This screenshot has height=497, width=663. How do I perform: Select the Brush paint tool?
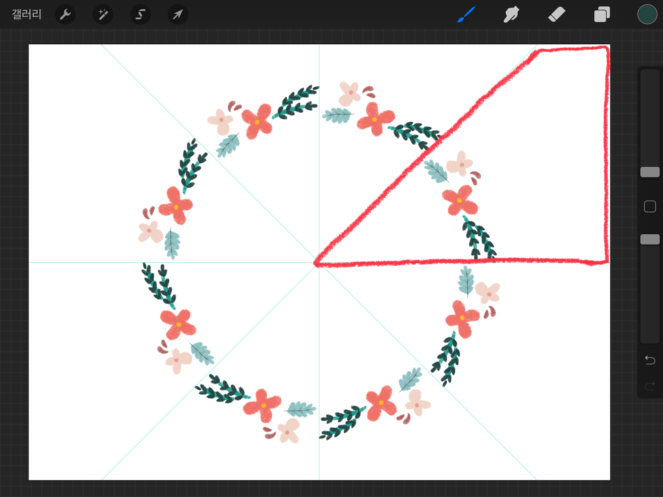[x=466, y=14]
